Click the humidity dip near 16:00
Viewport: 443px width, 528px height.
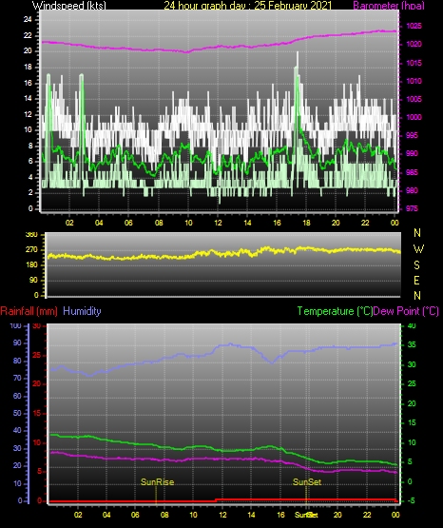tap(273, 362)
